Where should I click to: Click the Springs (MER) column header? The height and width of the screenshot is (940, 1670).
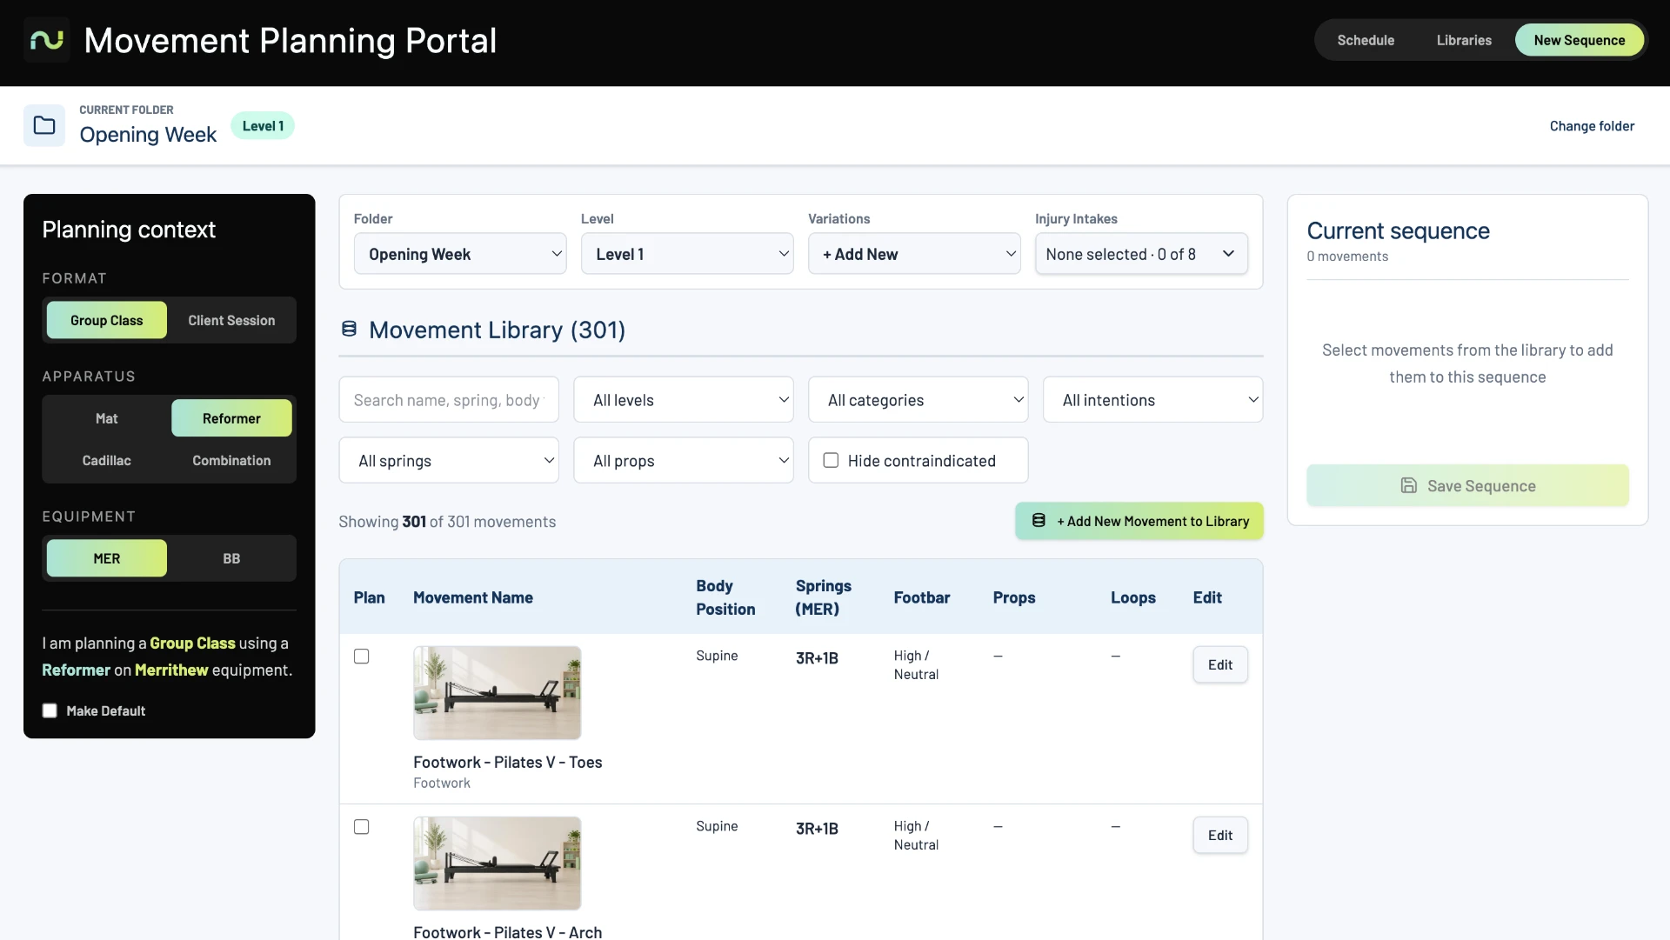[x=823, y=597]
